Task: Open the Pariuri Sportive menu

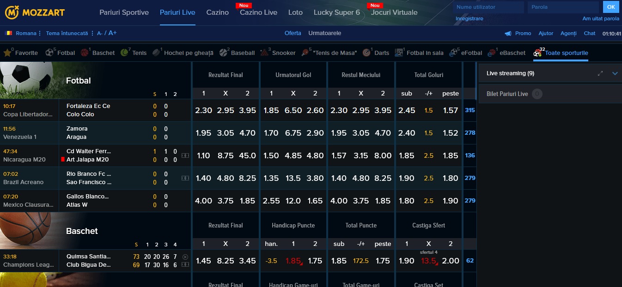Action: (124, 12)
